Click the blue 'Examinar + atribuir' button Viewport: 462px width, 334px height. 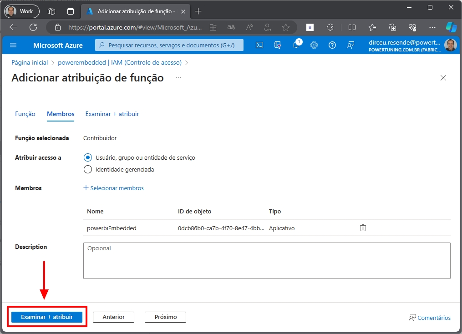[x=47, y=317]
